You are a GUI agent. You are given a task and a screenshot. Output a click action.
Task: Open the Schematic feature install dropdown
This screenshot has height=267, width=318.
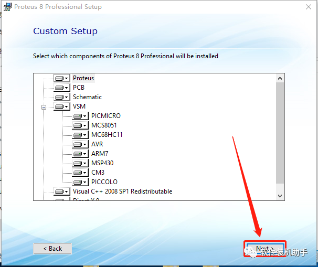[x=62, y=97]
